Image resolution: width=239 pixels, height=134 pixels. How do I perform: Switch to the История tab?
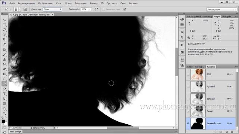pyautogui.click(x=227, y=16)
